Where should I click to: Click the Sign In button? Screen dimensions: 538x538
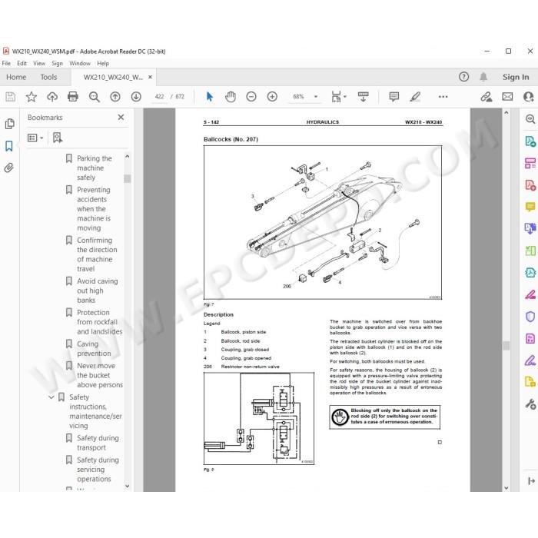pos(516,77)
